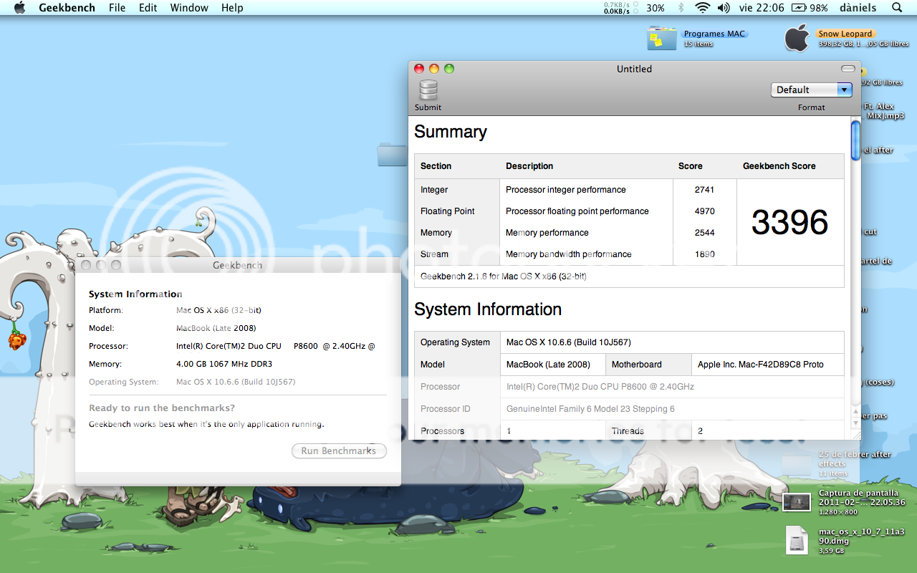Click Processor integer performance description
The width and height of the screenshot is (917, 573).
tap(566, 190)
